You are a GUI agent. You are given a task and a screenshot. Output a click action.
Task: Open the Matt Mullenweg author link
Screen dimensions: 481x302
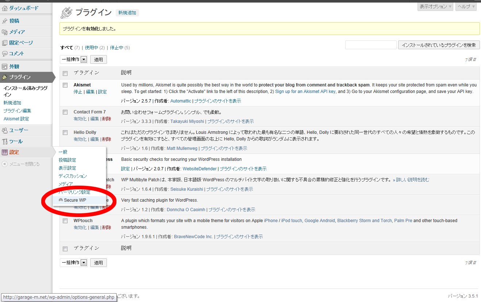point(182,148)
